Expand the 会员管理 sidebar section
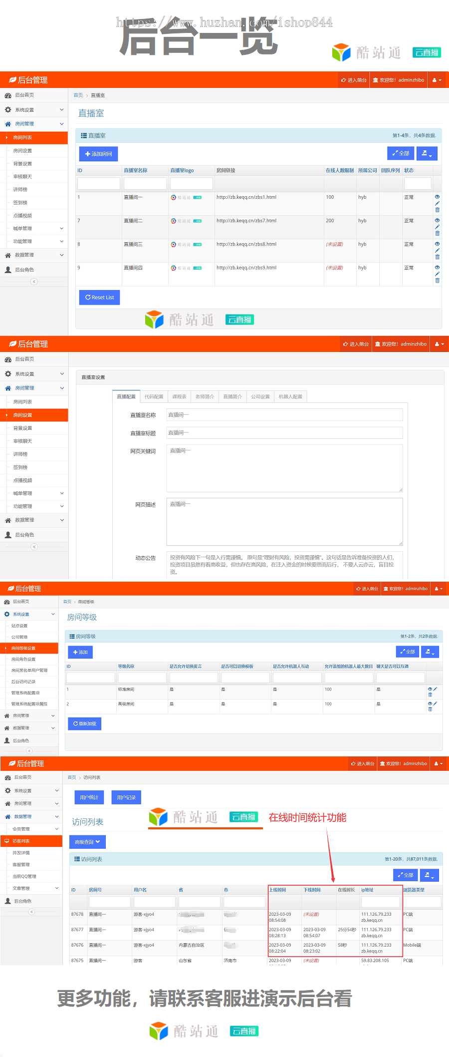Viewport: 449px width, 1057px height. pyautogui.click(x=31, y=829)
